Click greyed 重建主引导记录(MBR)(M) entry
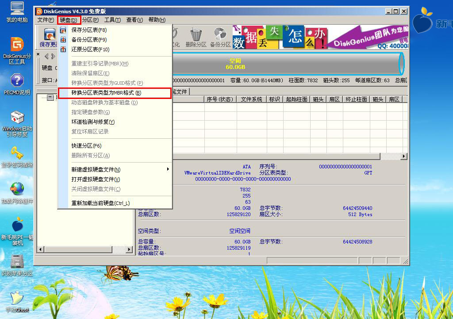453x319 pixels. (115, 64)
